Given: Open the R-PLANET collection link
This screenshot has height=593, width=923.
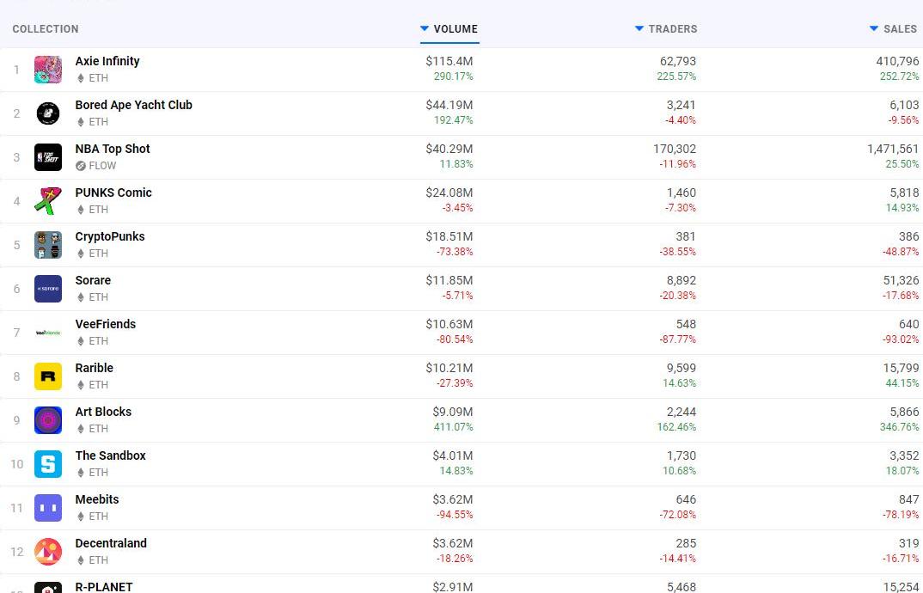Looking at the screenshot, I should pos(104,587).
